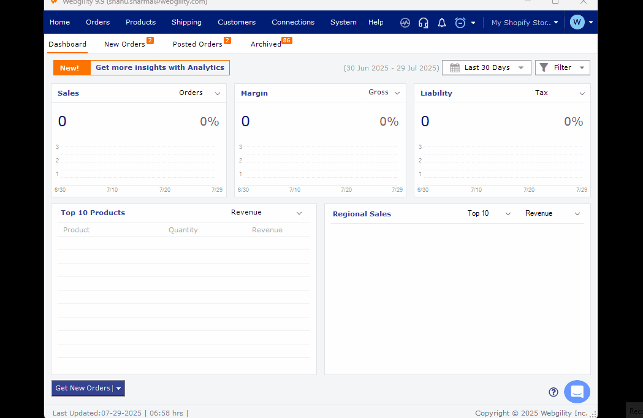The image size is (643, 418).
Task: Open the chat messenger bubble icon
Action: click(x=577, y=392)
